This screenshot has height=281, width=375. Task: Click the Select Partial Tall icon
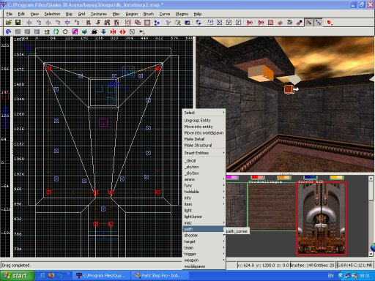[x=107, y=23]
